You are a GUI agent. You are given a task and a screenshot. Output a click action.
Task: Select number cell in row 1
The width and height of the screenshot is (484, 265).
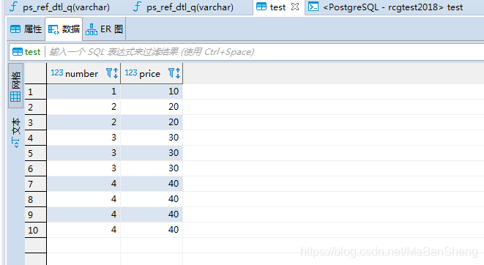point(83,92)
